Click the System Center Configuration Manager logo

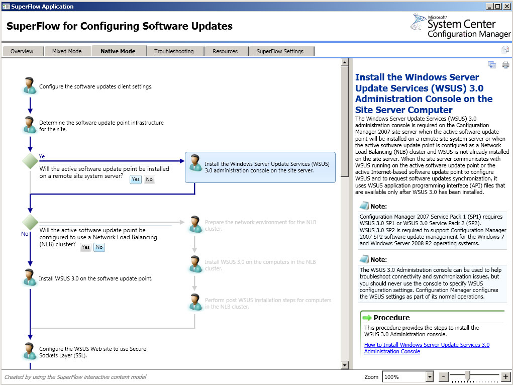460,26
